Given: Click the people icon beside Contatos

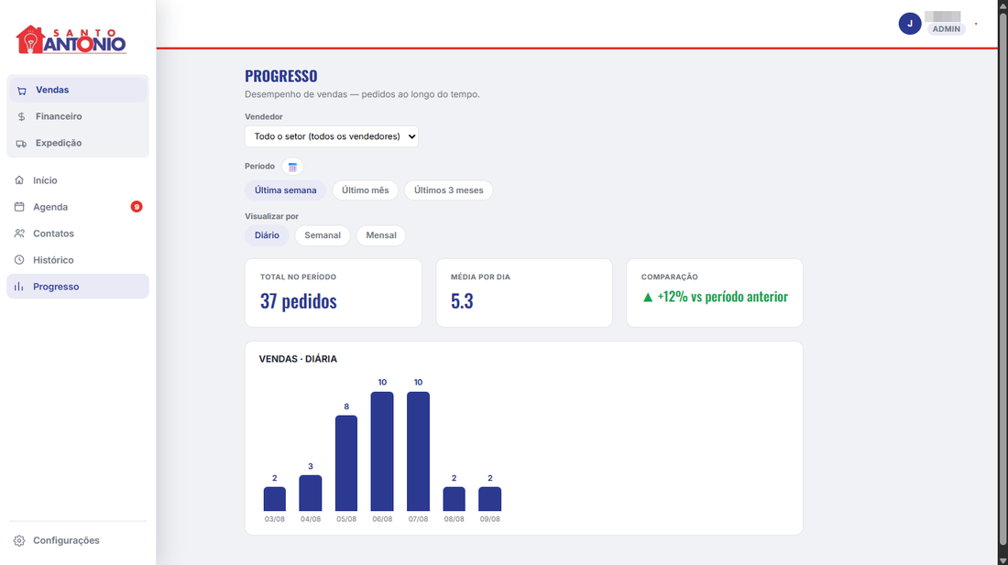Looking at the screenshot, I should (19, 234).
